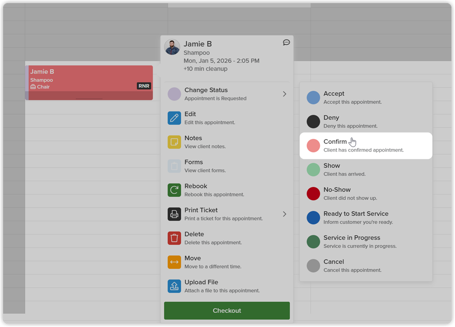
Task: Open Notes to view client notes
Action: coord(227,142)
